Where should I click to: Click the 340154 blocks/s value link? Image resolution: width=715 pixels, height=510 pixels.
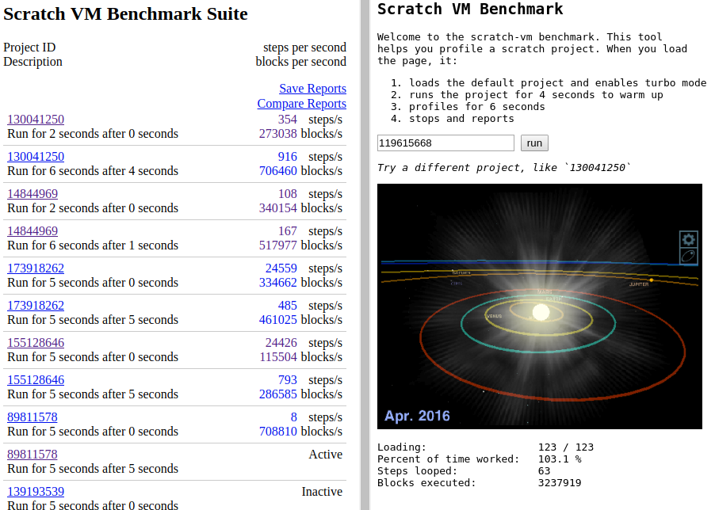pos(277,208)
